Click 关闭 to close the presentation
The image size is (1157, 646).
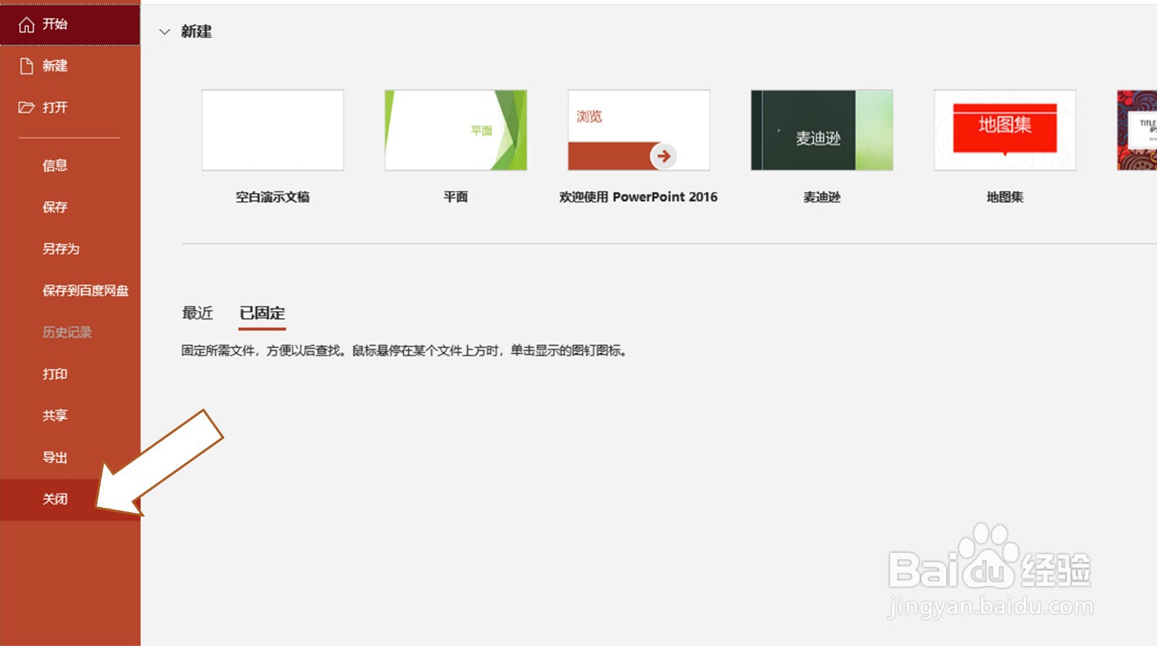coord(55,499)
